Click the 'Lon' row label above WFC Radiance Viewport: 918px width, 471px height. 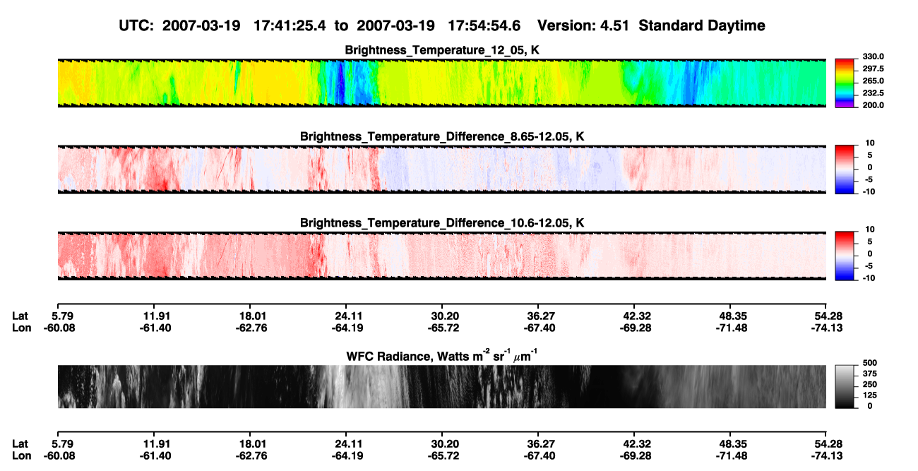click(x=21, y=328)
